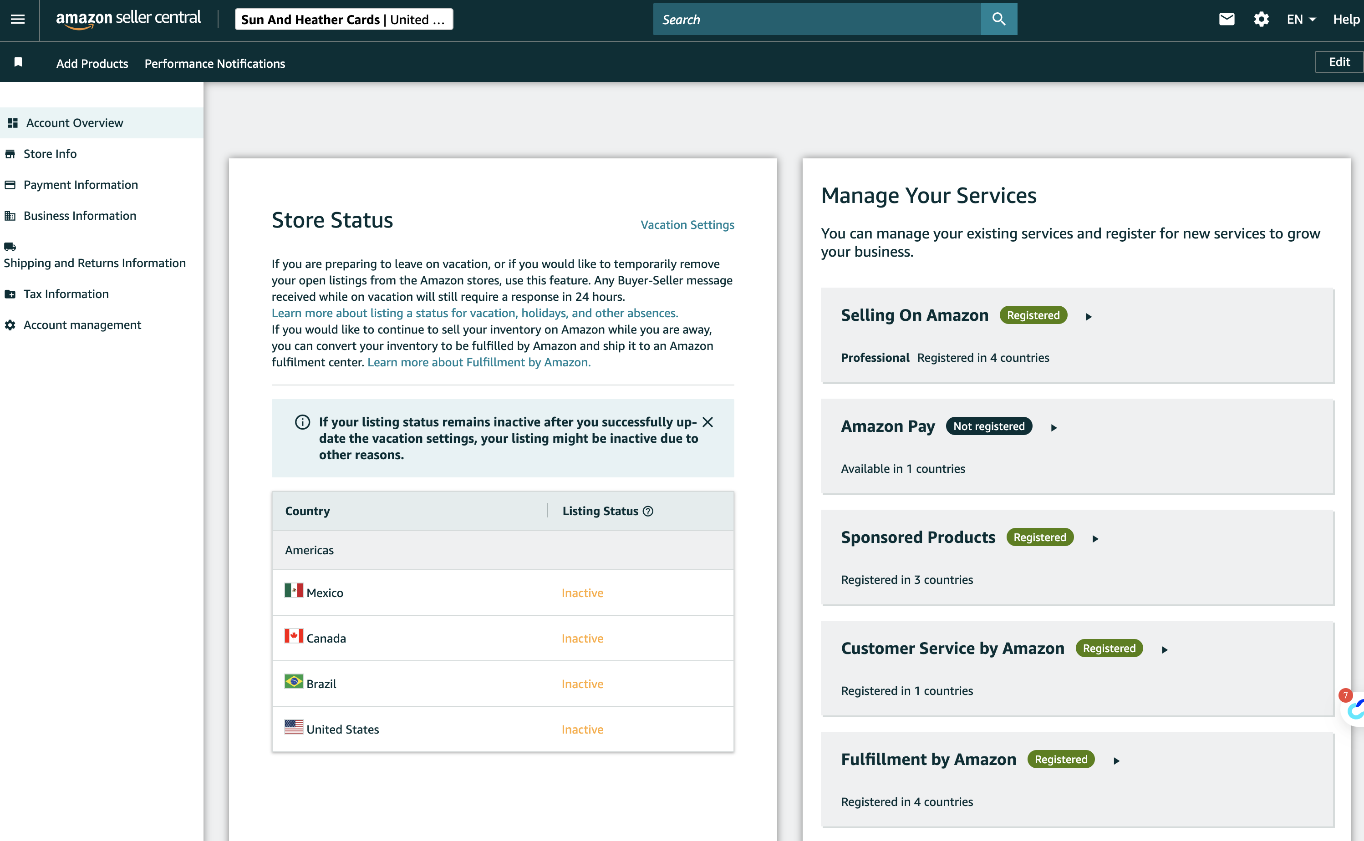
Task: Expand Customer Service by Amazon
Action: [x=1164, y=650]
